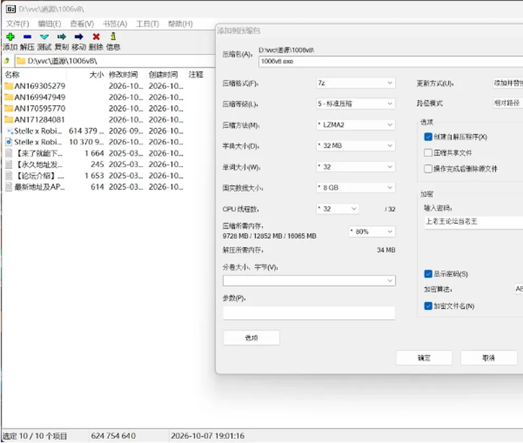Click the Cancel (取消) button

489,358
